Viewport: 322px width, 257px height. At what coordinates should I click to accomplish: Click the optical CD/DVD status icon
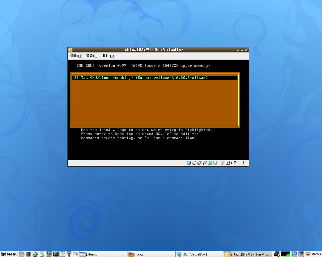[x=194, y=163]
